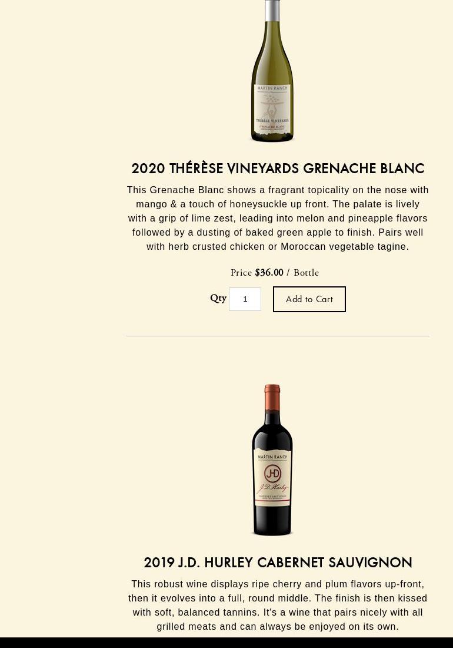Click the "/ Bottle" unit text
Image resolution: width=453 pixels, height=648 pixels.
coord(303,273)
